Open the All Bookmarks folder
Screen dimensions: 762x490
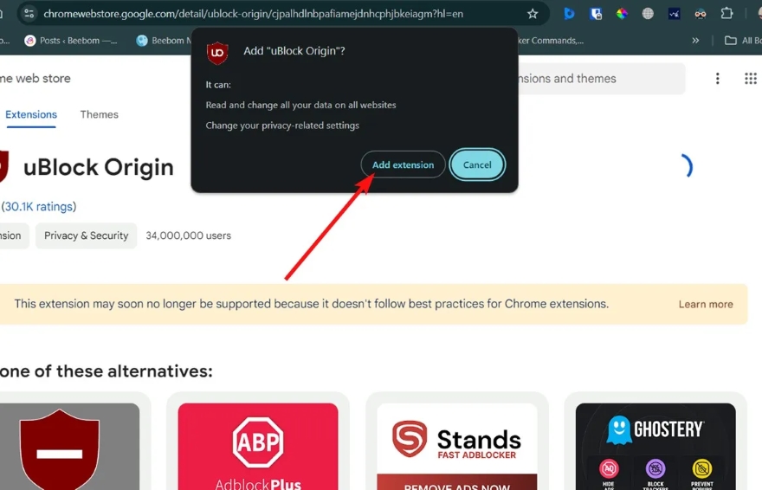tap(743, 41)
